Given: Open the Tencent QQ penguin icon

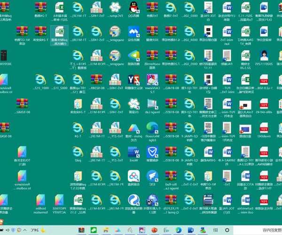Looking at the screenshot, I should (x=134, y=8).
